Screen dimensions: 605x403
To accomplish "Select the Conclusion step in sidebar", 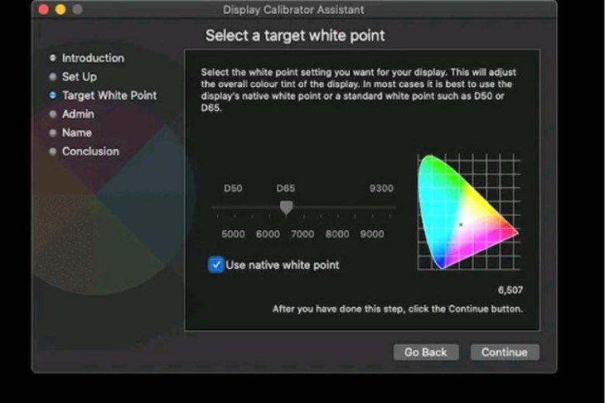I will pyautogui.click(x=85, y=151).
